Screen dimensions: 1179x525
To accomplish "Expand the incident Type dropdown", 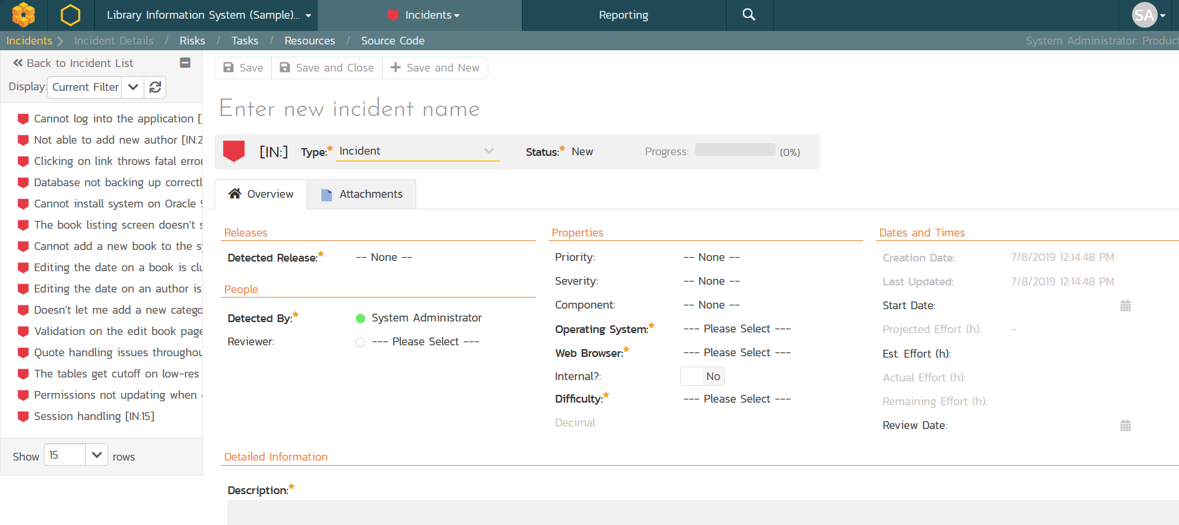I will [417, 151].
